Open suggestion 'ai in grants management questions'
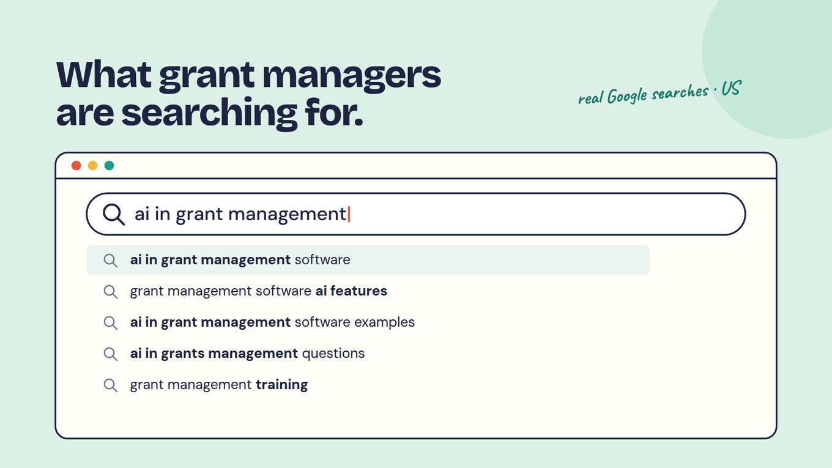The image size is (832, 468). coord(247,354)
